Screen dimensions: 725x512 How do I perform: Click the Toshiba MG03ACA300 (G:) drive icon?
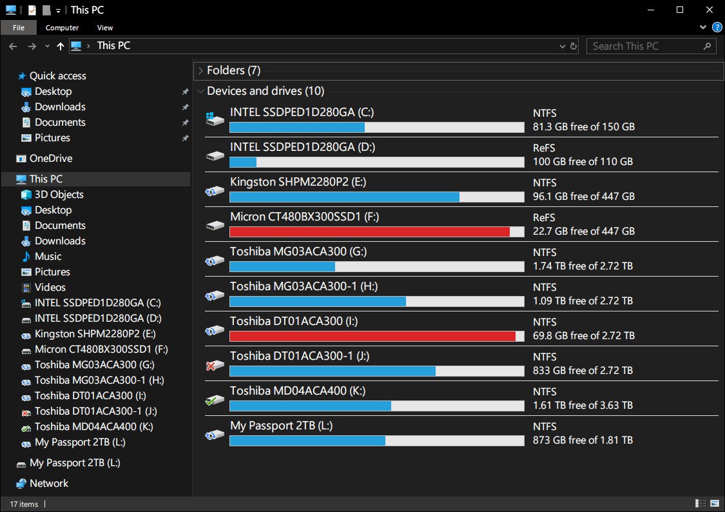click(215, 260)
